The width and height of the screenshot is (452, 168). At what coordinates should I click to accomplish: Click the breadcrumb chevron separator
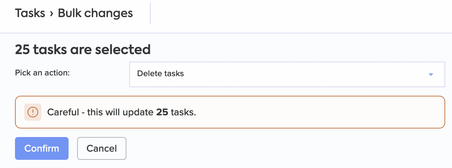coord(51,14)
